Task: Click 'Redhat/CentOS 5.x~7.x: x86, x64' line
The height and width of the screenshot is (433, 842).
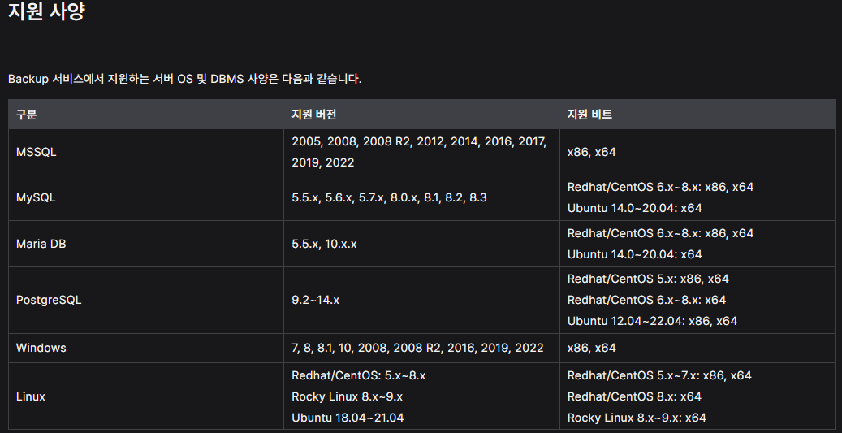Action: (x=659, y=375)
